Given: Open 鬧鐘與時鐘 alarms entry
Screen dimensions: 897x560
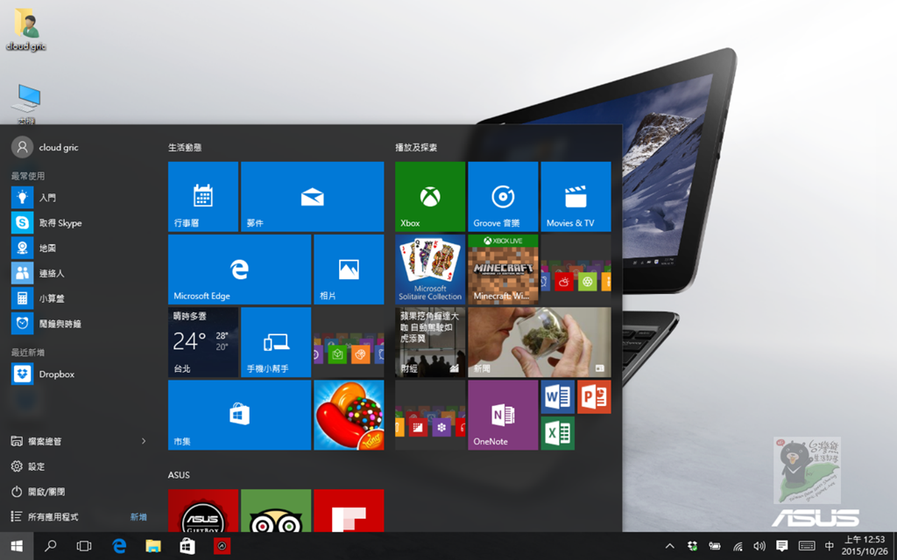Looking at the screenshot, I should (80, 324).
